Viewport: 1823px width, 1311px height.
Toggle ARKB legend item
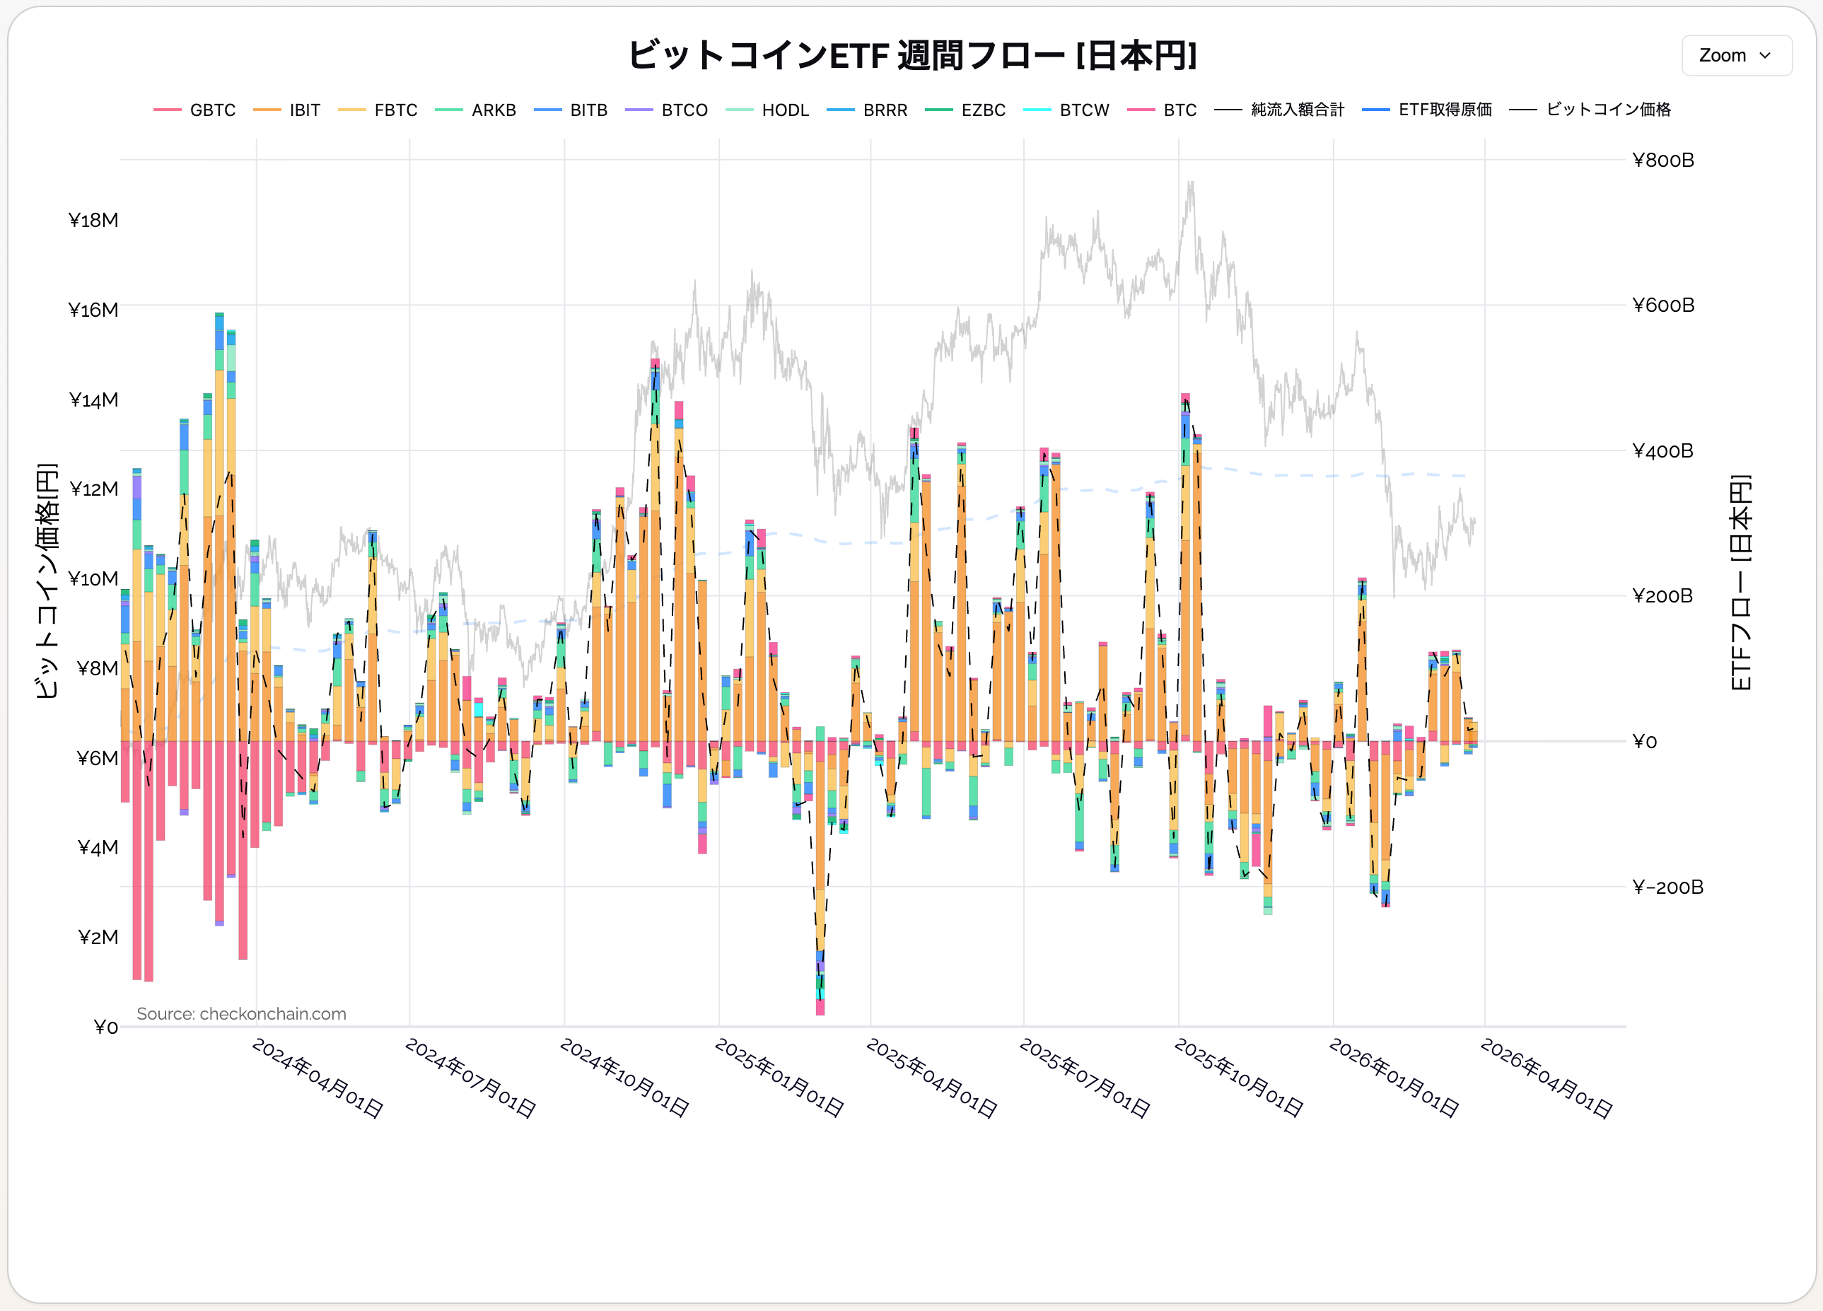click(x=493, y=110)
